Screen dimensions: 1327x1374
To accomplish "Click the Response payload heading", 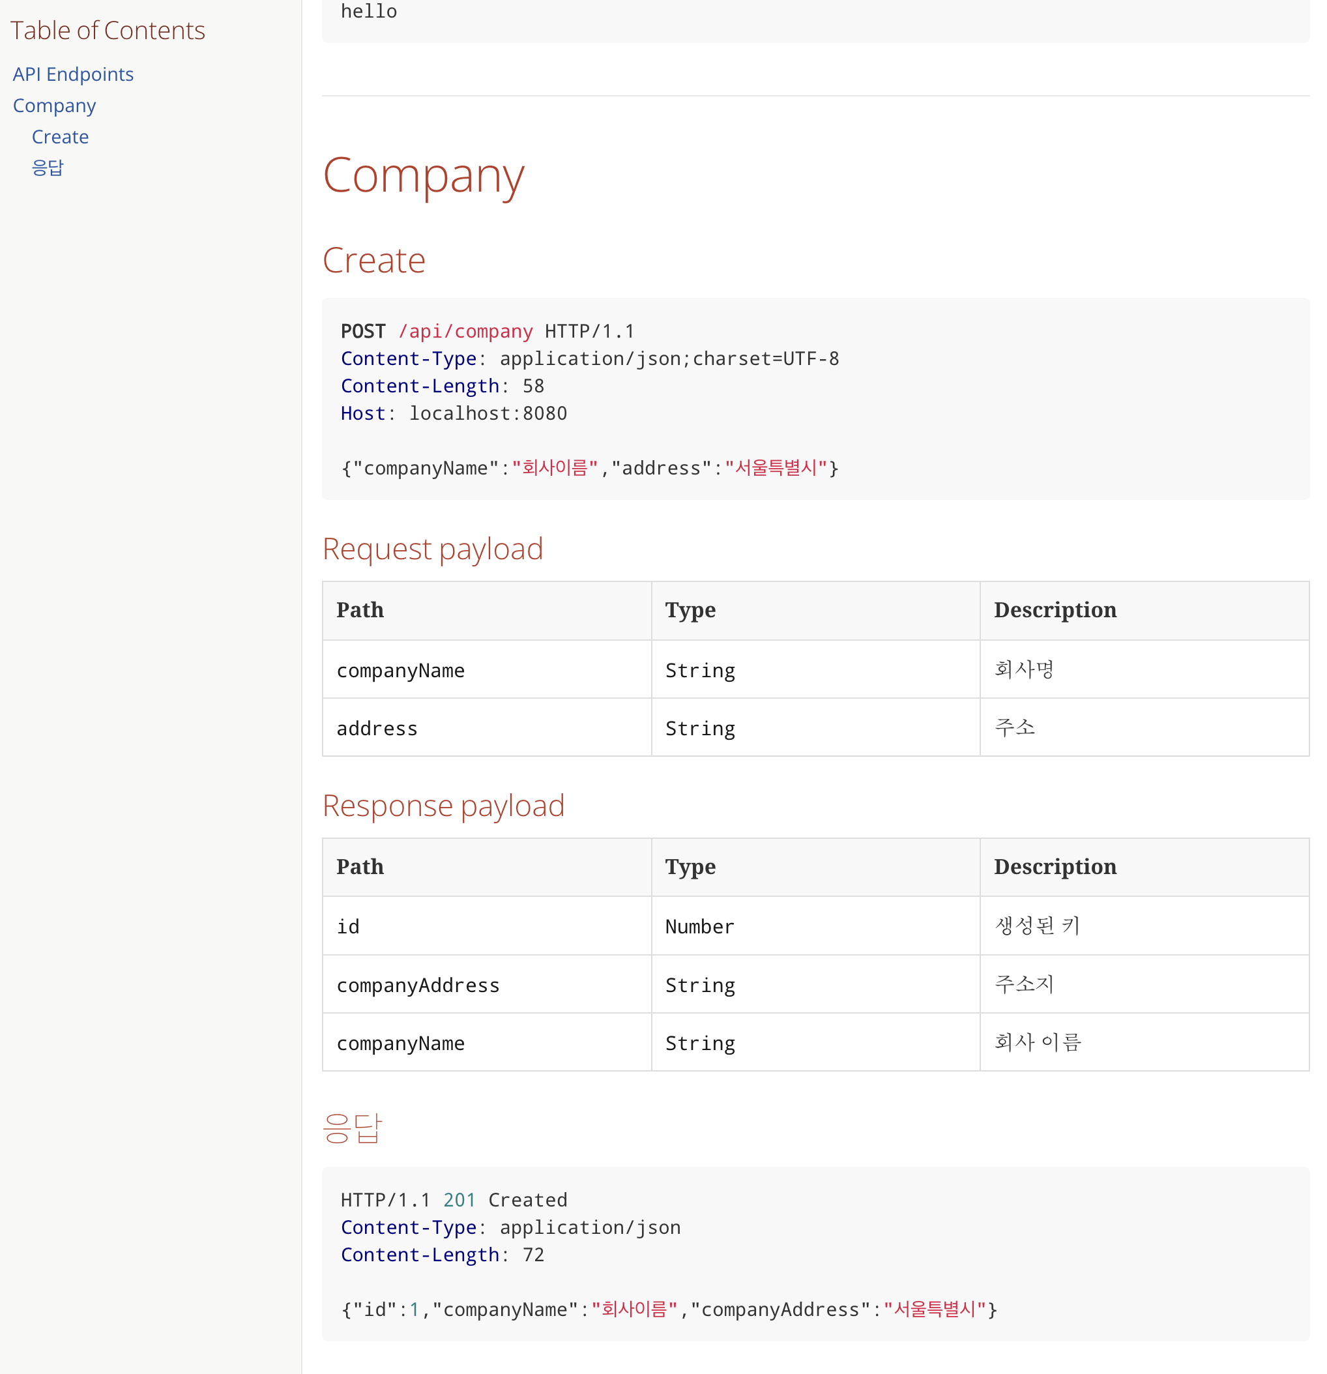I will 443,806.
